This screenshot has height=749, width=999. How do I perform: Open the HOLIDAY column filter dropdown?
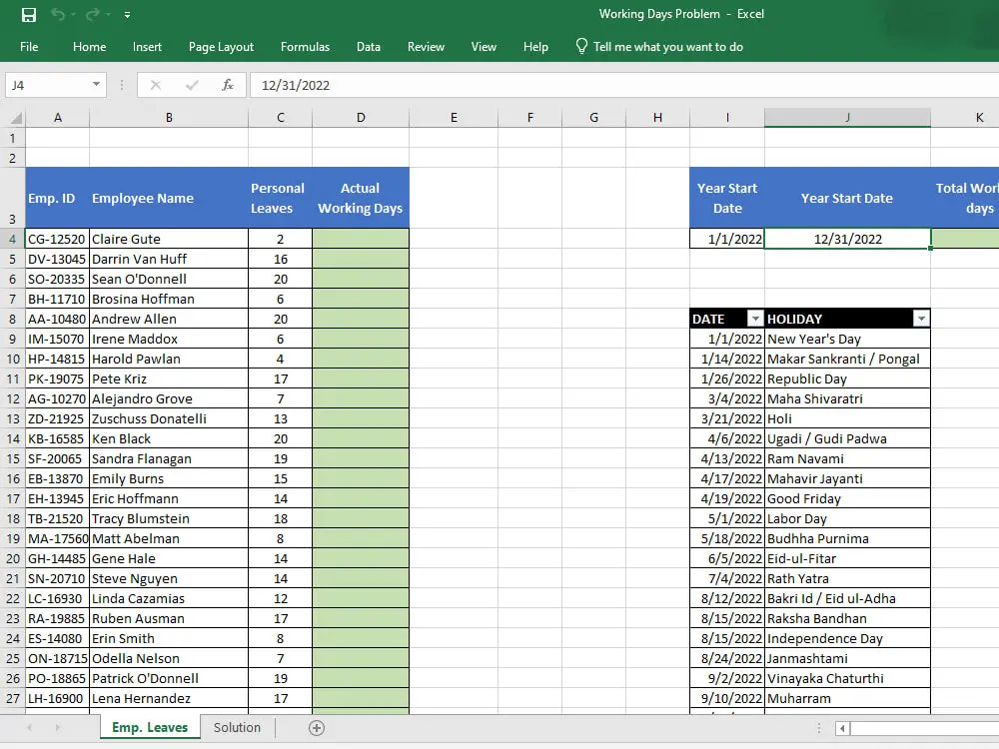point(920,318)
